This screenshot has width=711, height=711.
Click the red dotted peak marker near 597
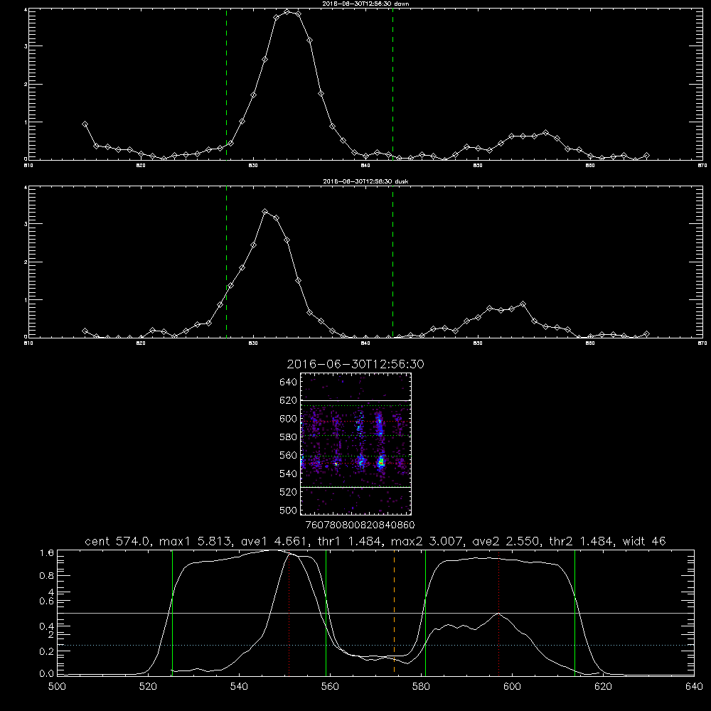(x=499, y=612)
